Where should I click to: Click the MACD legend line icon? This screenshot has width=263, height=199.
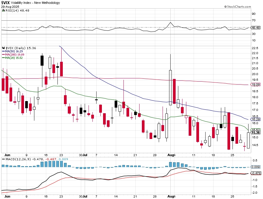3,159
